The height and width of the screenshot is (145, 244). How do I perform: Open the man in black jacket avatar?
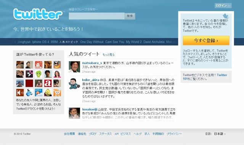29,65
